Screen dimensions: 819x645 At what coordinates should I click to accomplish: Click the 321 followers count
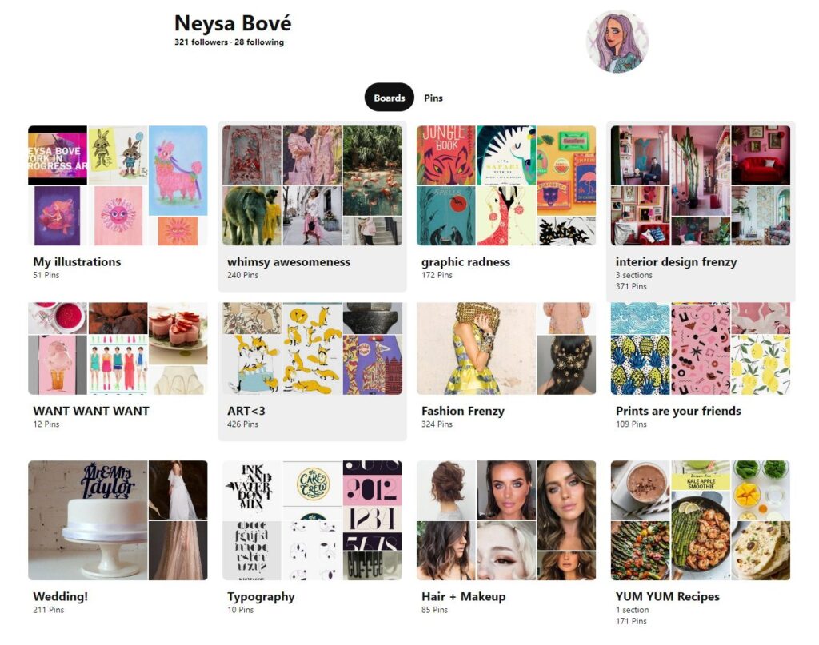pos(201,42)
